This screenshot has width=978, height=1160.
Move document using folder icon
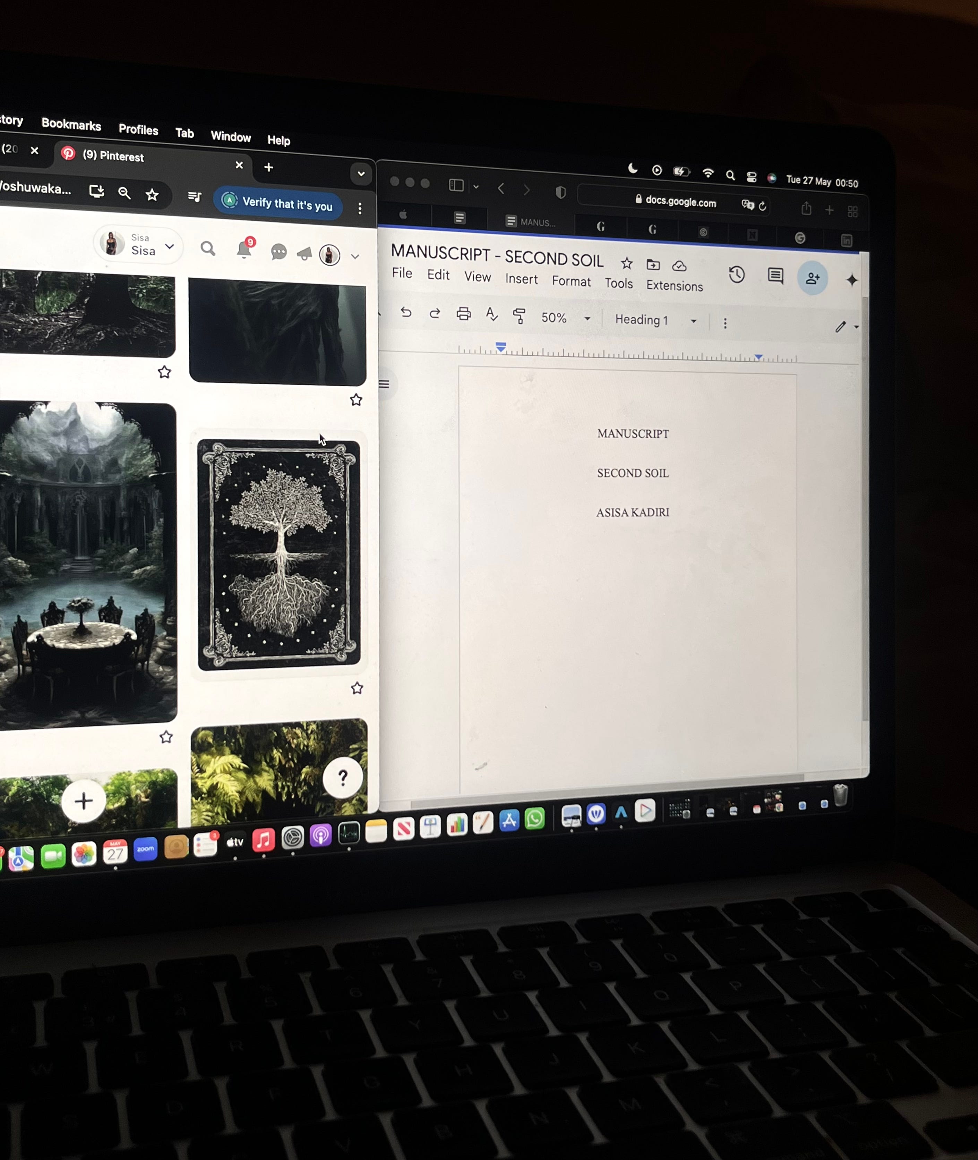[653, 265]
